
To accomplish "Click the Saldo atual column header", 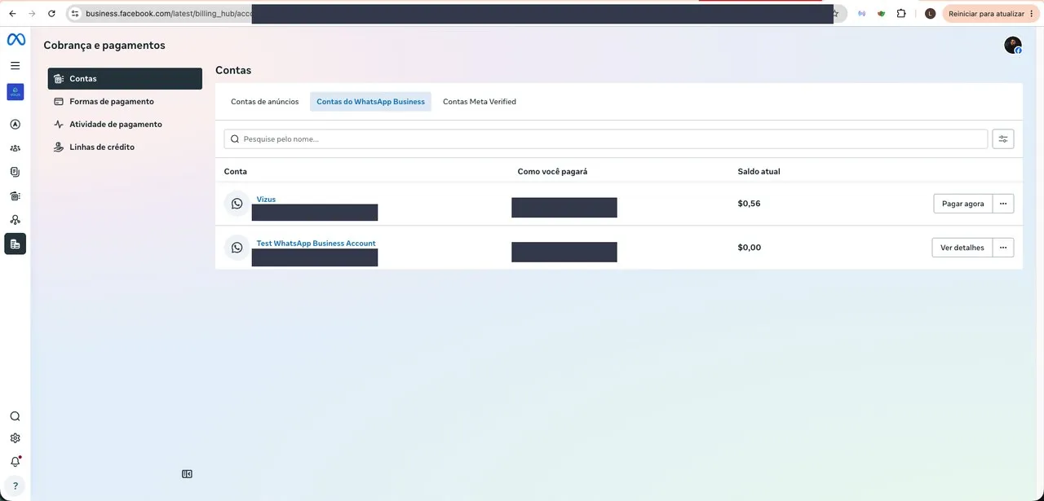I will pyautogui.click(x=759, y=172).
